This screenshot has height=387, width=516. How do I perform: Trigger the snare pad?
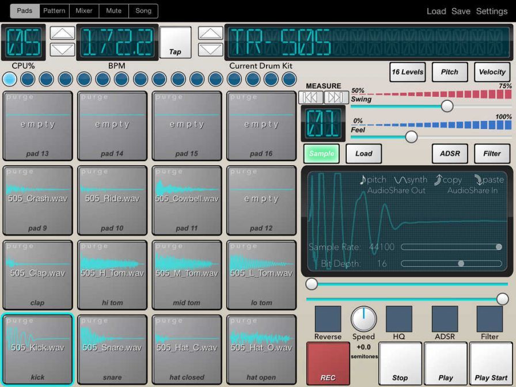(112, 350)
